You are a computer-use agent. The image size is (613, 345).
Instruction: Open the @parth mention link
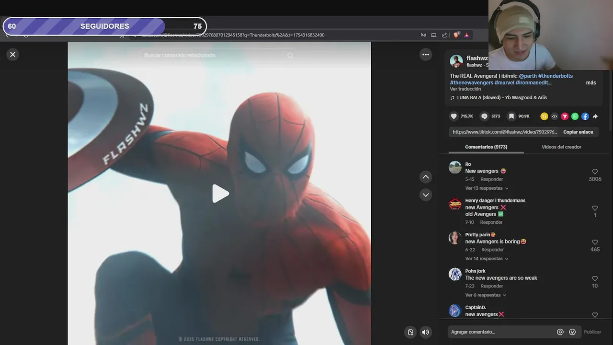[528, 76]
